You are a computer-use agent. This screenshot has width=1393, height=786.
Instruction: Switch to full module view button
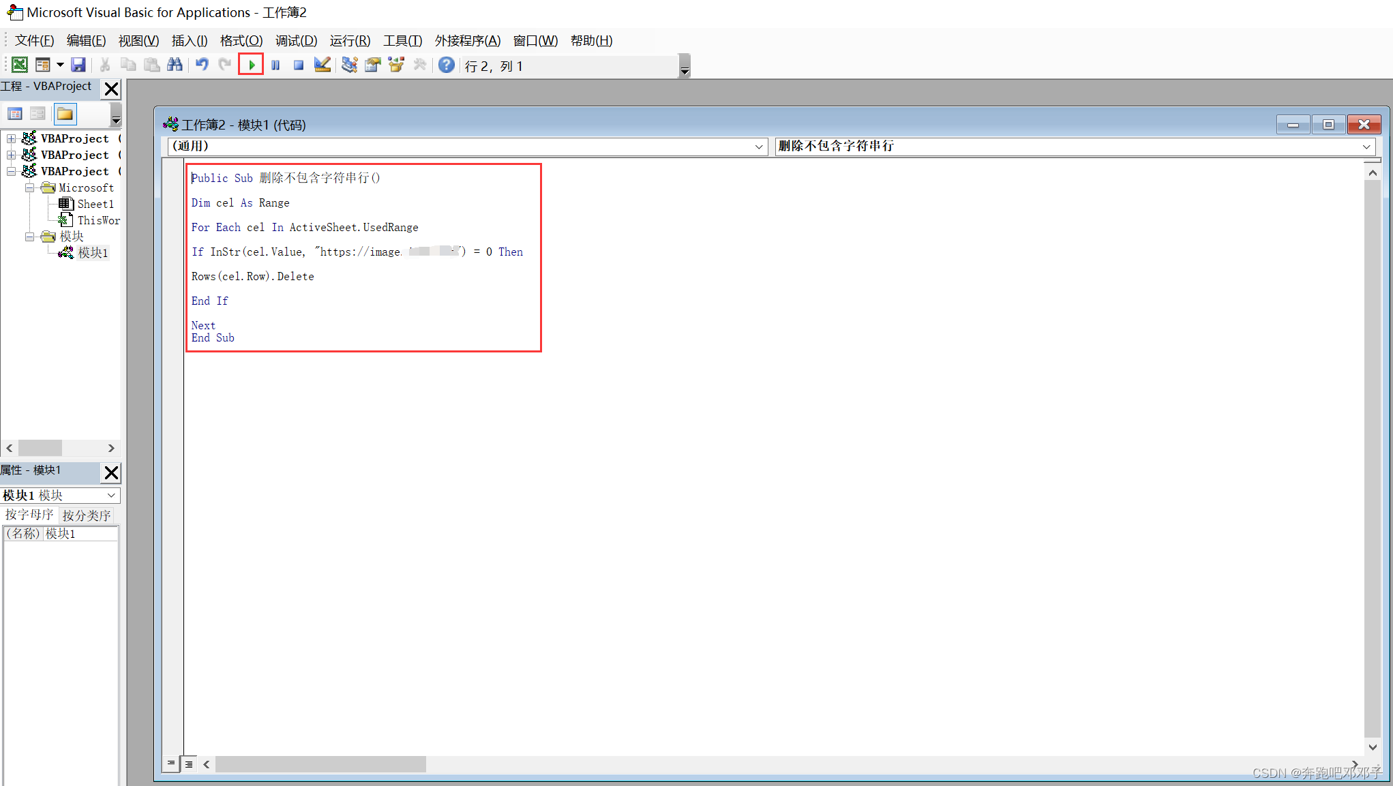coord(189,764)
